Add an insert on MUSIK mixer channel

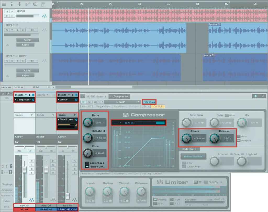coord(29,95)
